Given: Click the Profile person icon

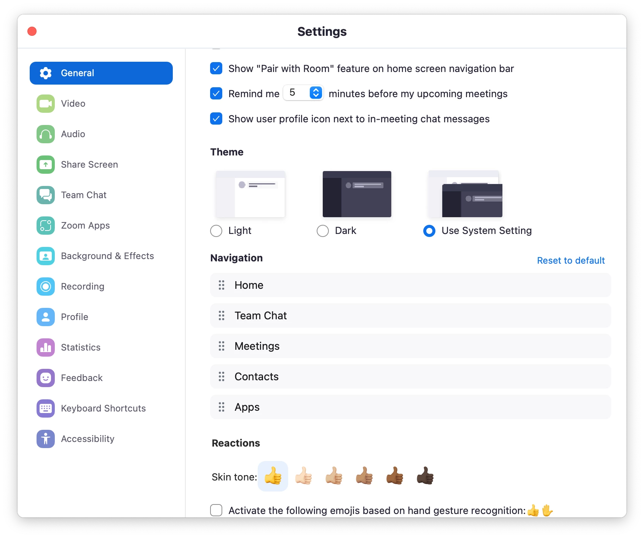Looking at the screenshot, I should pos(46,317).
